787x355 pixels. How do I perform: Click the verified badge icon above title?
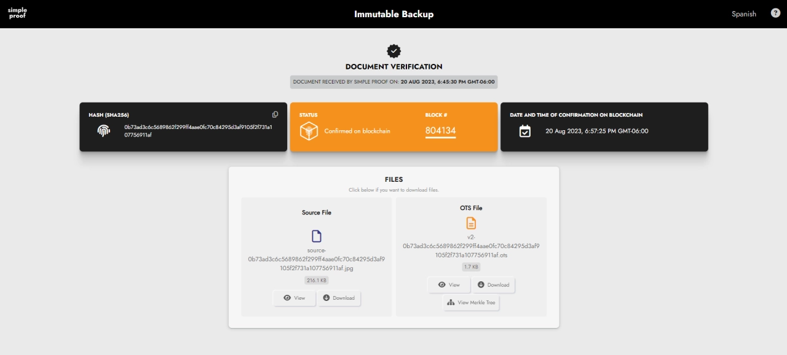tap(393, 50)
